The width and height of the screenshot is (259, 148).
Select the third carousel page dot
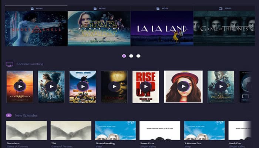[x=138, y=56]
